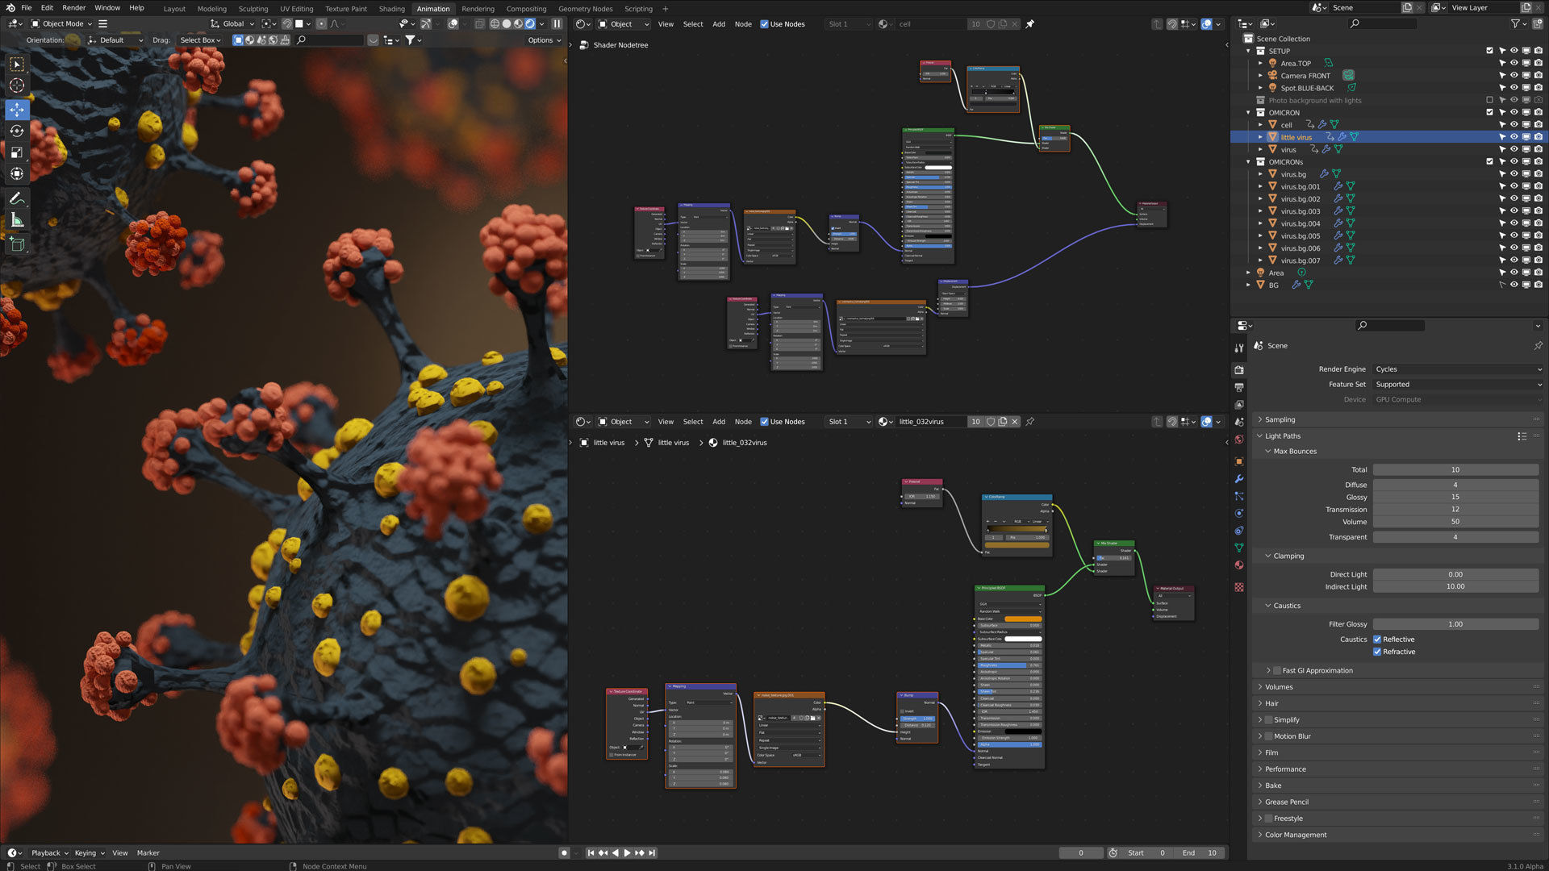Open the Feature Set dropdown
The image size is (1549, 871).
pos(1458,385)
